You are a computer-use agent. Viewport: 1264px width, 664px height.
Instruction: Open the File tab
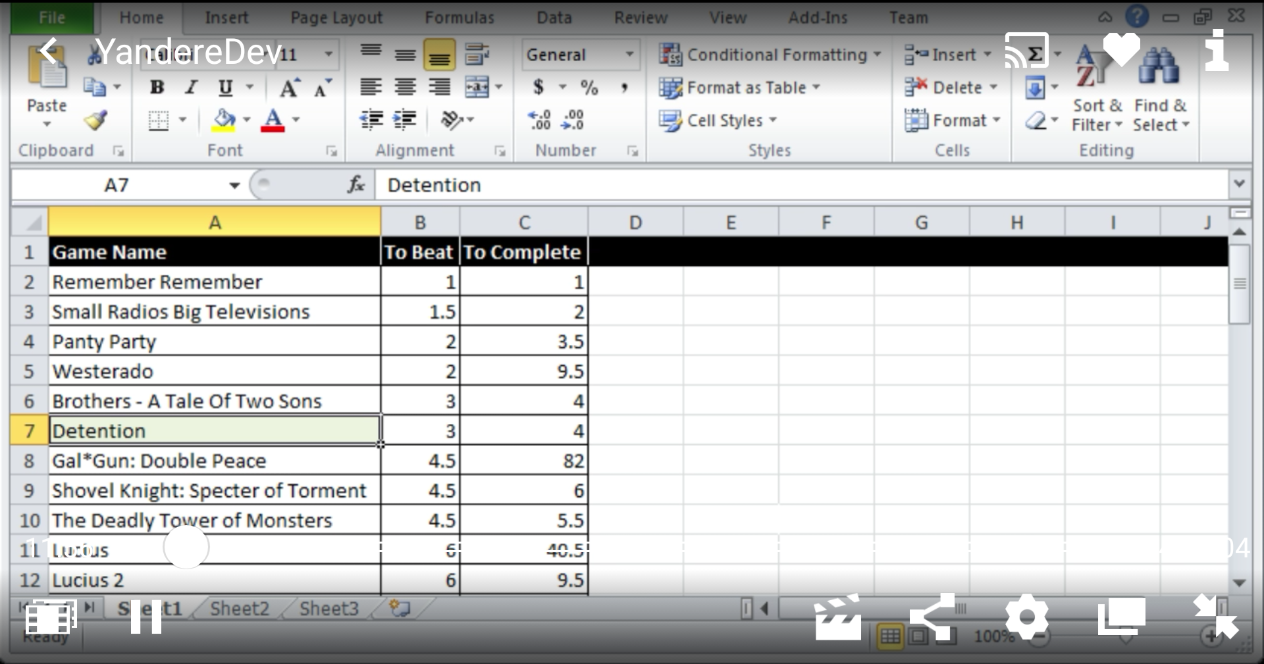click(x=52, y=18)
